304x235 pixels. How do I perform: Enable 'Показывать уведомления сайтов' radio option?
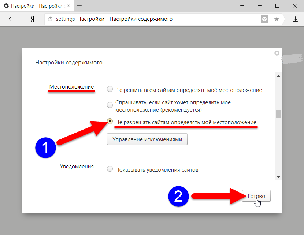pos(110,169)
